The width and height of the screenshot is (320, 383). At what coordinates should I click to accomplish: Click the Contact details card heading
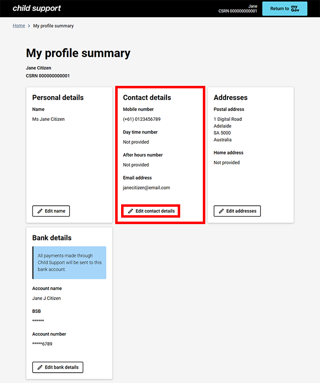coord(147,98)
